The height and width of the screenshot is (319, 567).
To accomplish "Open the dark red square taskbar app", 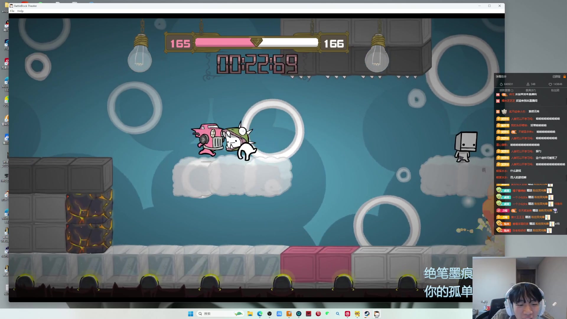I will (309, 314).
